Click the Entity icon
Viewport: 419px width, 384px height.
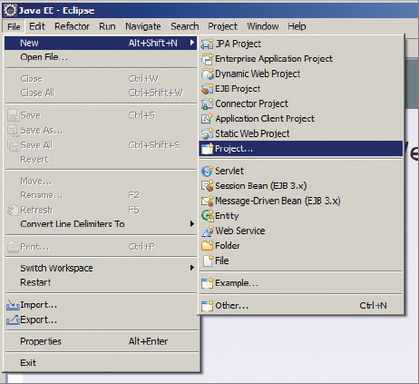coord(208,216)
